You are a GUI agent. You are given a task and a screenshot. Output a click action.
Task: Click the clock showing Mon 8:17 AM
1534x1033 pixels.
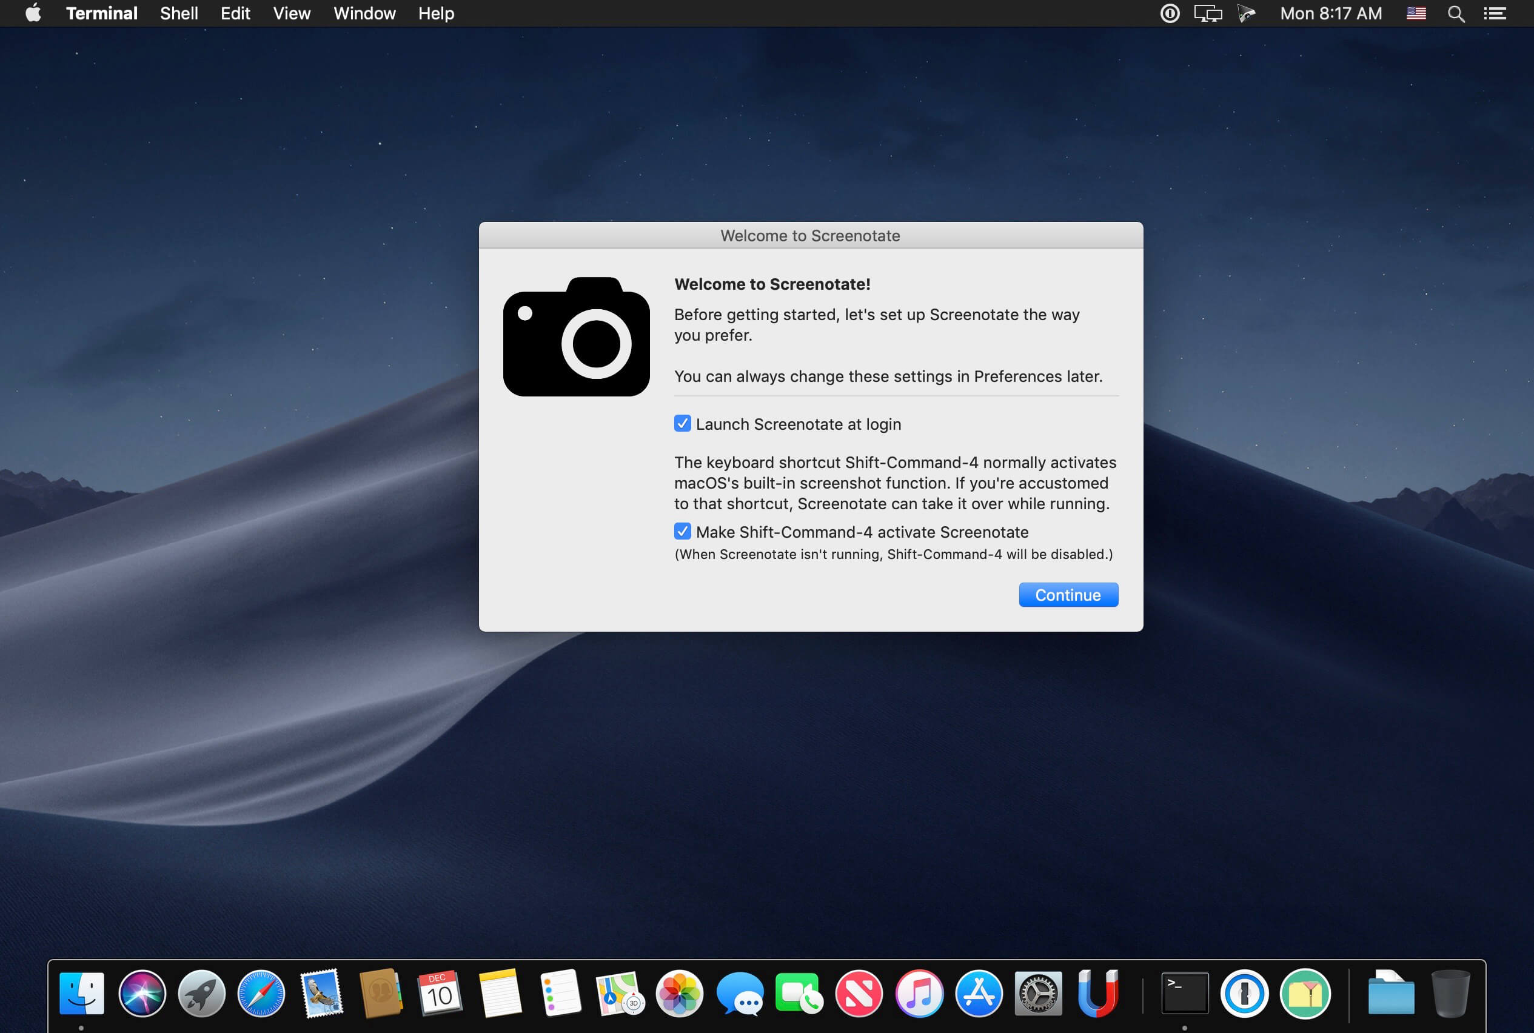click(1330, 14)
